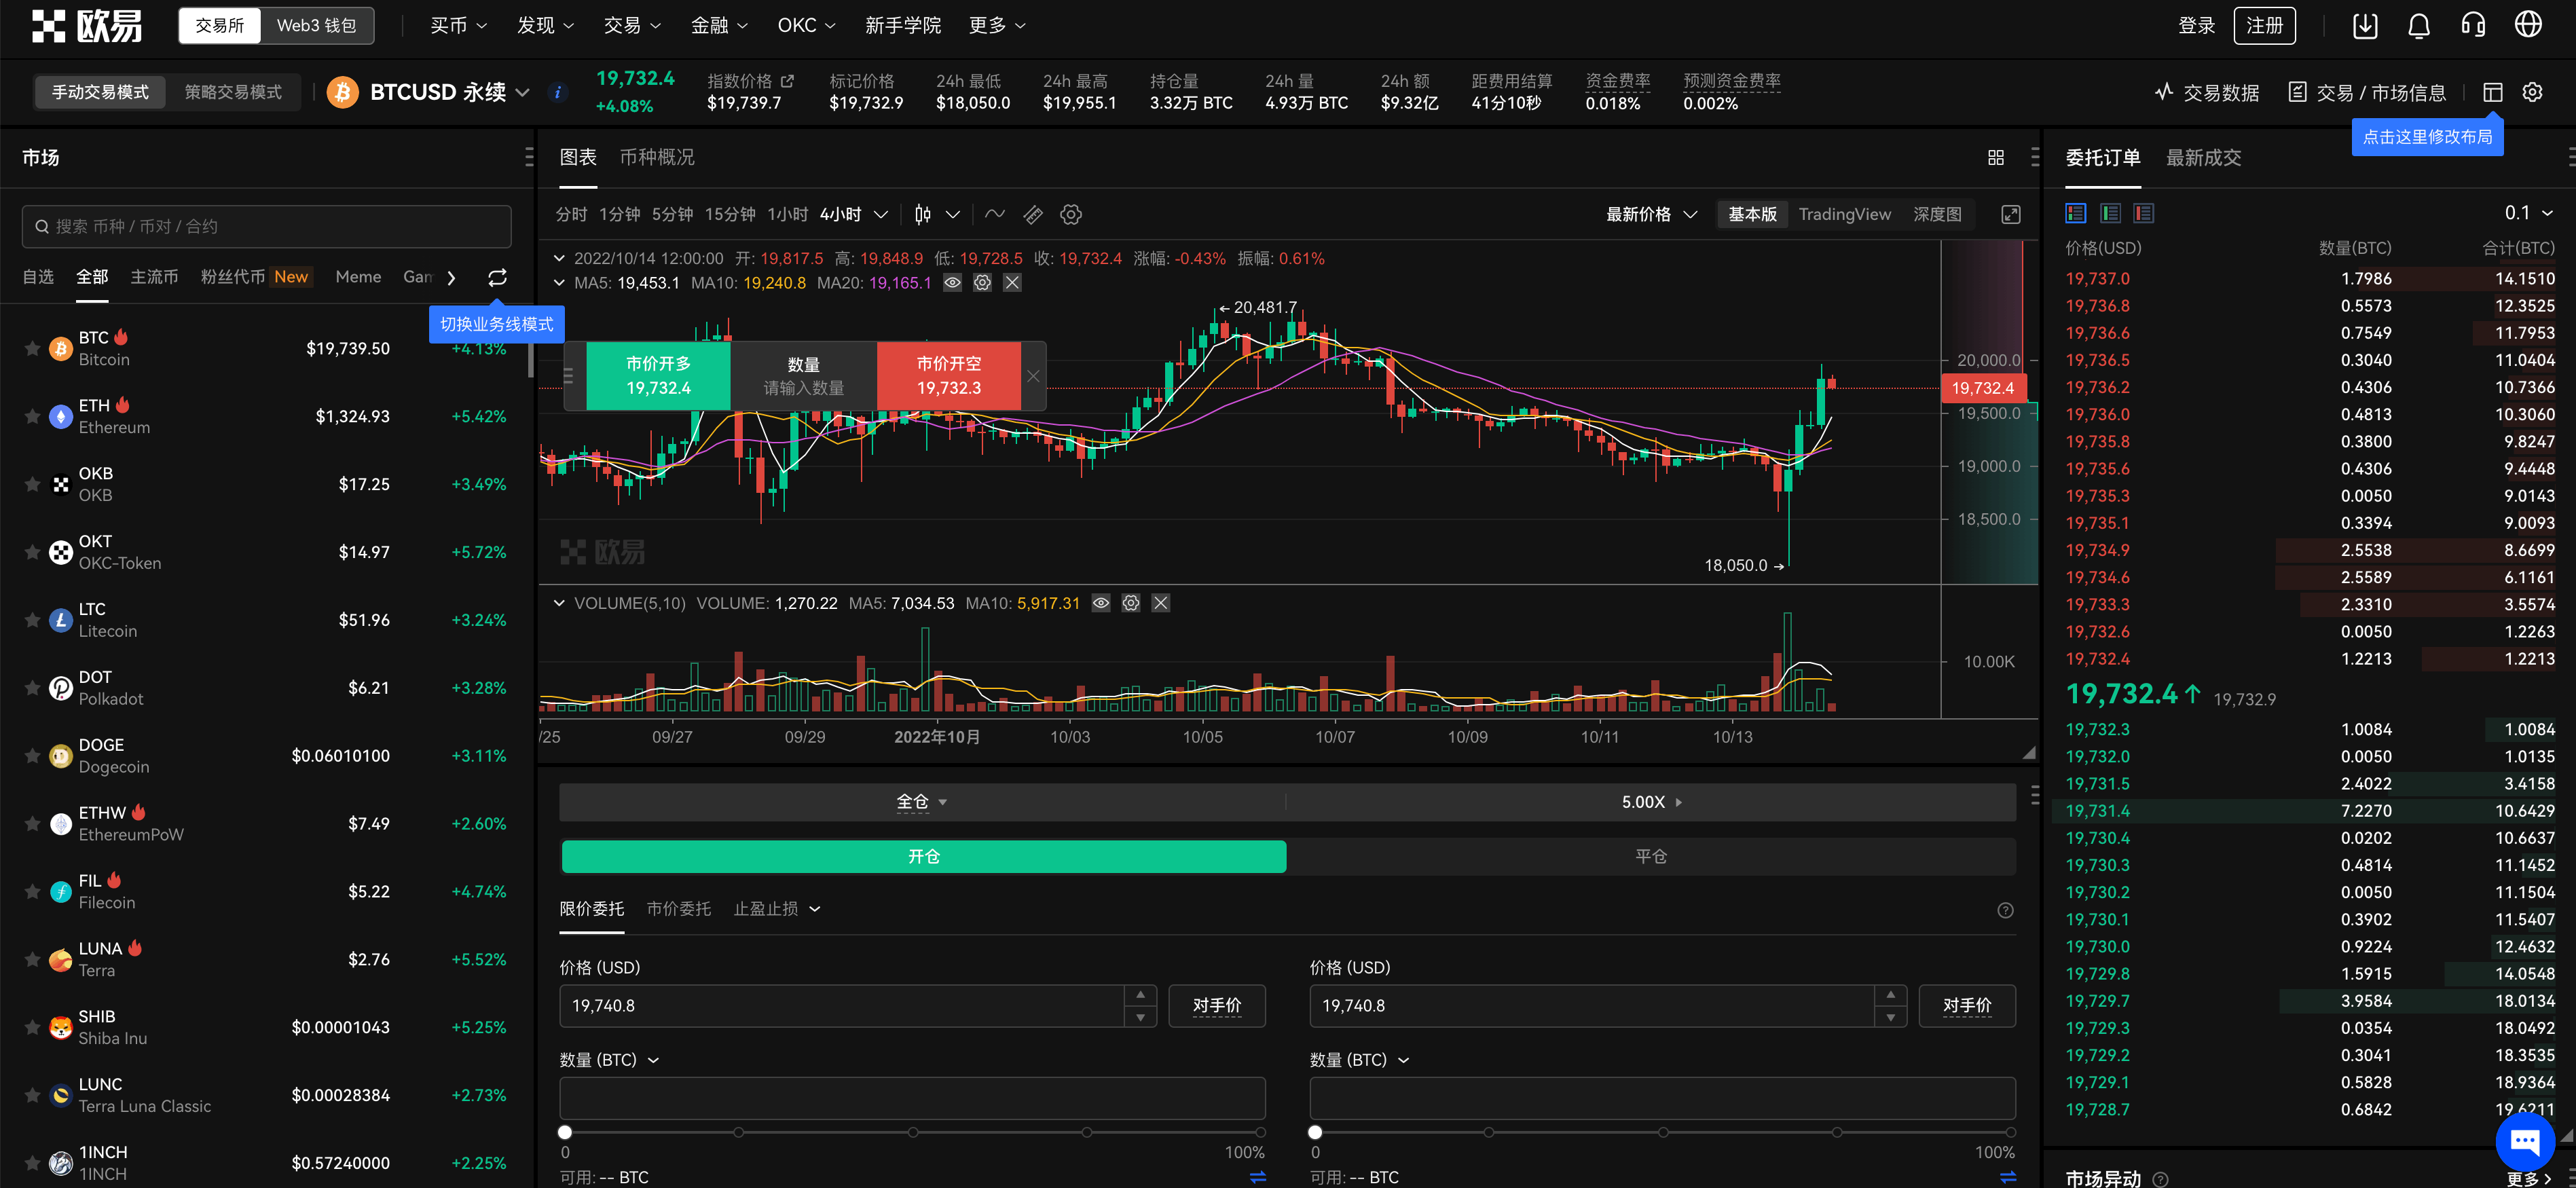Toggle MA indicator visibility eye

[952, 283]
